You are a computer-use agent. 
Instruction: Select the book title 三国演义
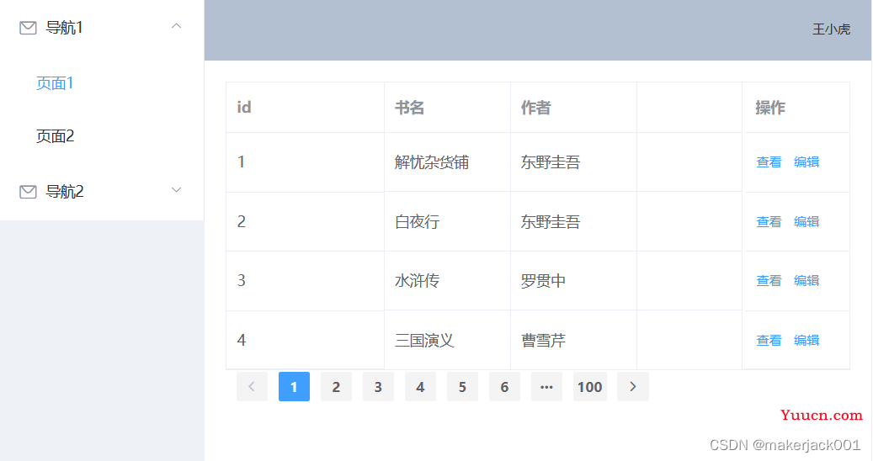(424, 340)
